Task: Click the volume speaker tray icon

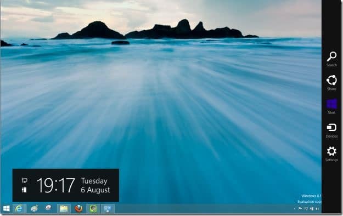Action: click(x=317, y=209)
